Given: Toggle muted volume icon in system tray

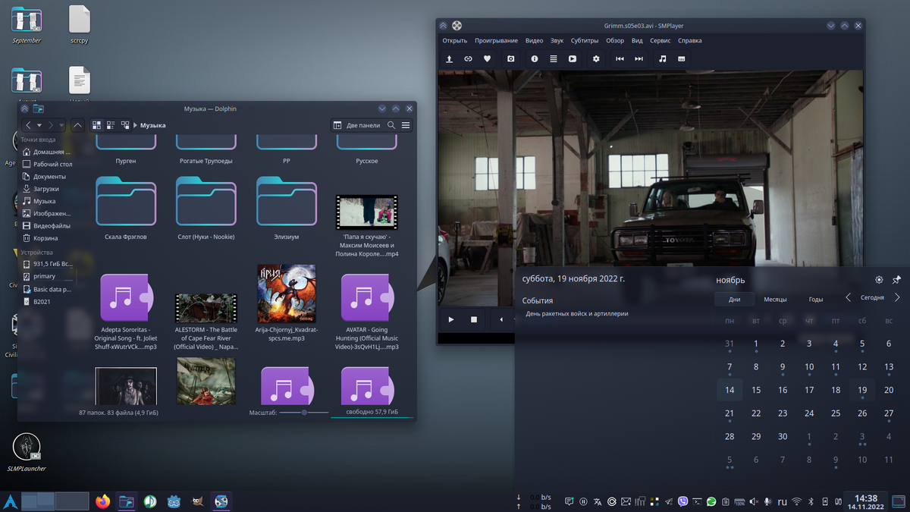Looking at the screenshot, I should (x=754, y=501).
